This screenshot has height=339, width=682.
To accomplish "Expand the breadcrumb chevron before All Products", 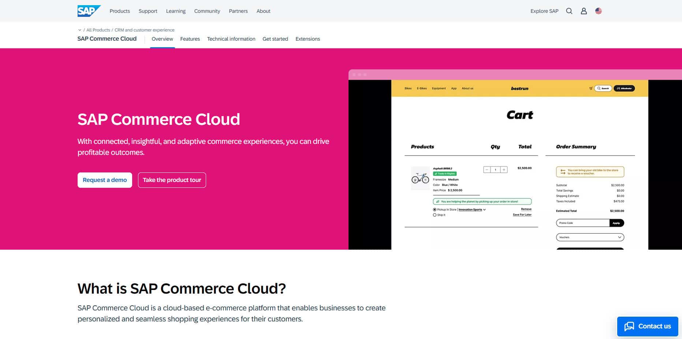I will [x=79, y=30].
